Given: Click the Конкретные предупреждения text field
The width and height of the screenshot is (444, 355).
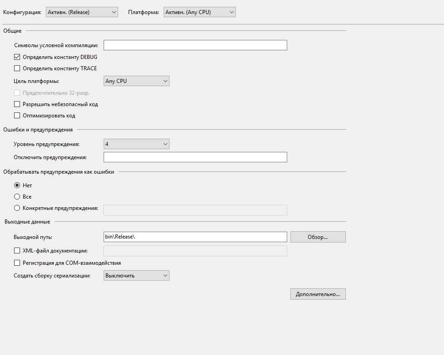Looking at the screenshot, I should pyautogui.click(x=195, y=210).
